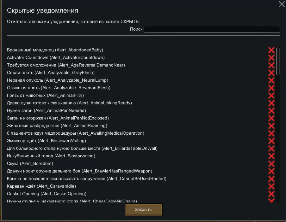The width and height of the screenshot is (286, 222).
Task: Click the Ожившая плоть alert label
Action: pyautogui.click(x=59, y=88)
